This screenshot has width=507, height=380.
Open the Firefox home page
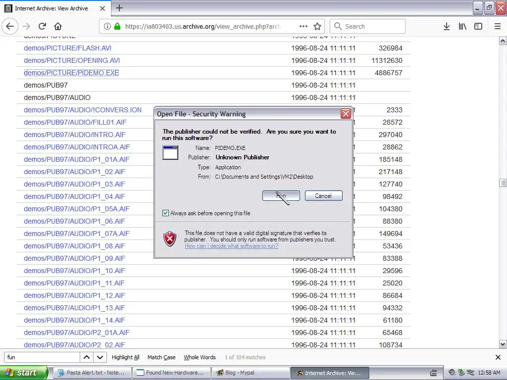tap(58, 26)
